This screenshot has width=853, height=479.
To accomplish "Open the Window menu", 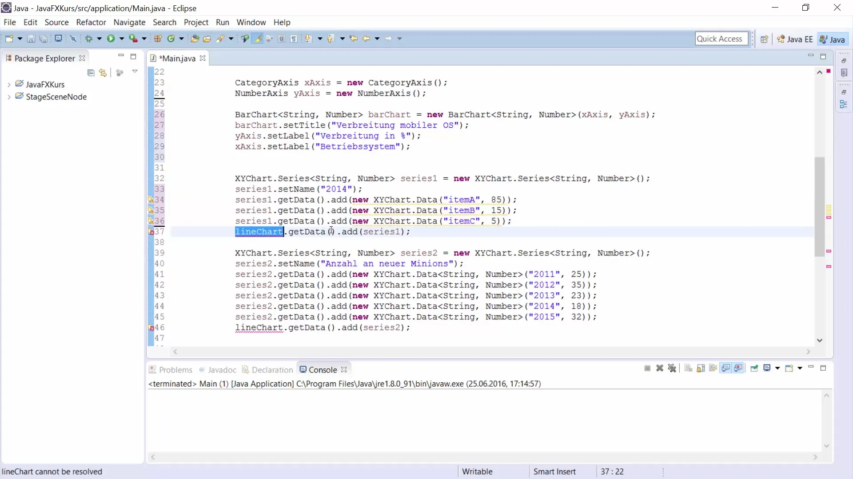I will pos(251,22).
